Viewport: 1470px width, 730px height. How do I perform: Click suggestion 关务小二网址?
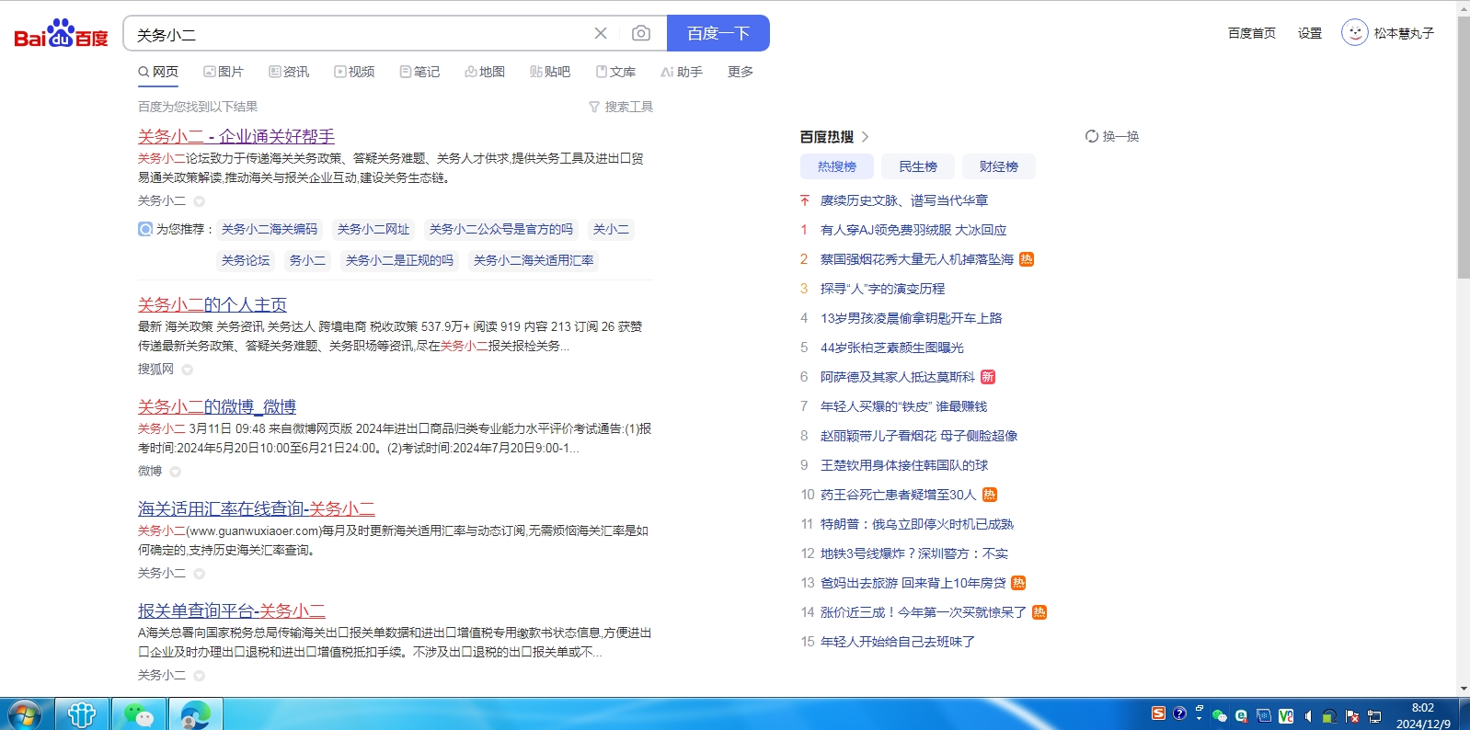click(x=373, y=229)
